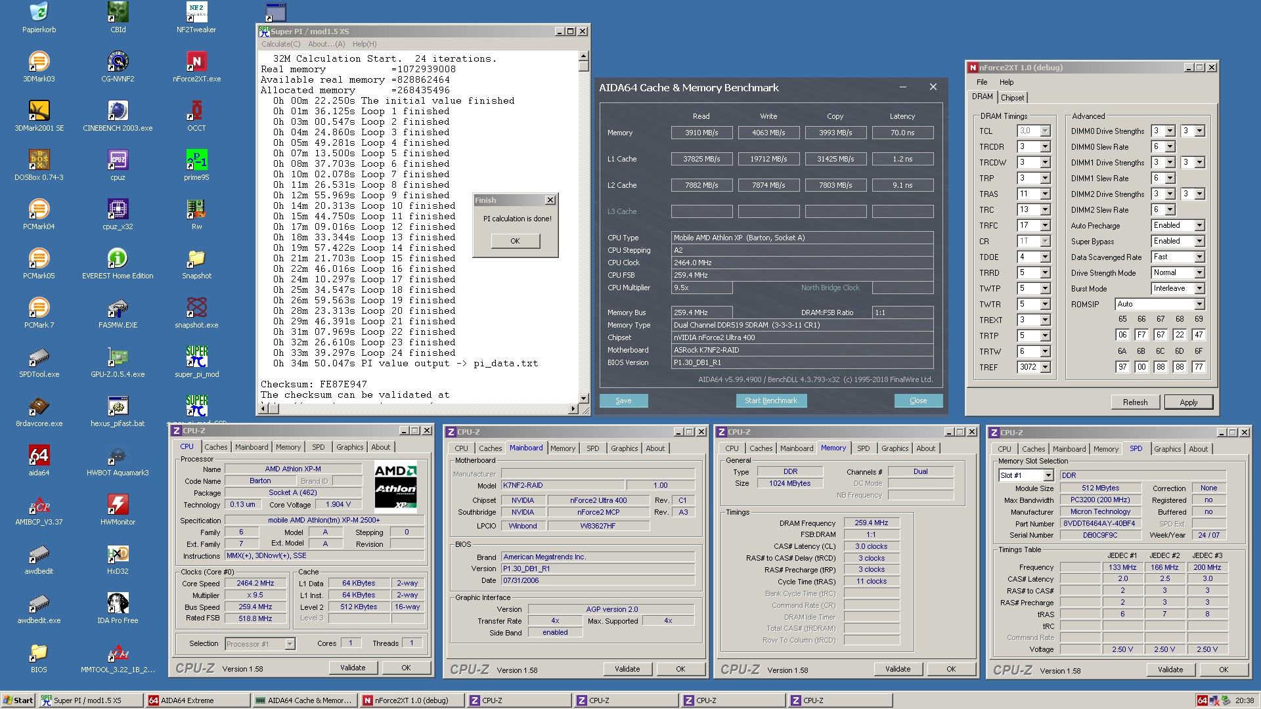The image size is (1261, 709).
Task: Open the Calculate(C) menu in Super PI
Action: tap(280, 44)
